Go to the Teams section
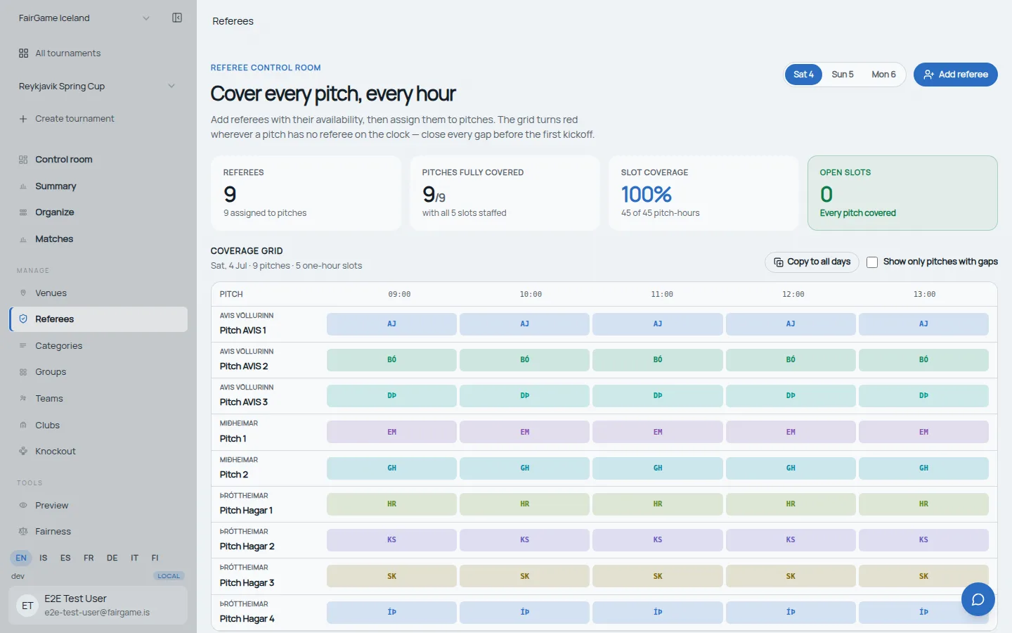The image size is (1012, 633). (98, 399)
